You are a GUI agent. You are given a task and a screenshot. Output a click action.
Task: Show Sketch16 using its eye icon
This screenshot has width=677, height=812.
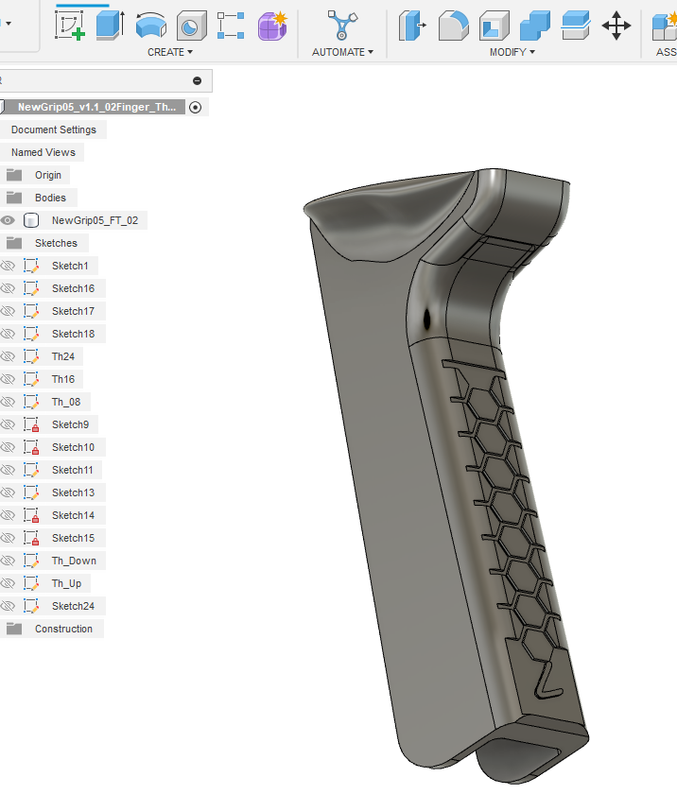click(x=8, y=288)
